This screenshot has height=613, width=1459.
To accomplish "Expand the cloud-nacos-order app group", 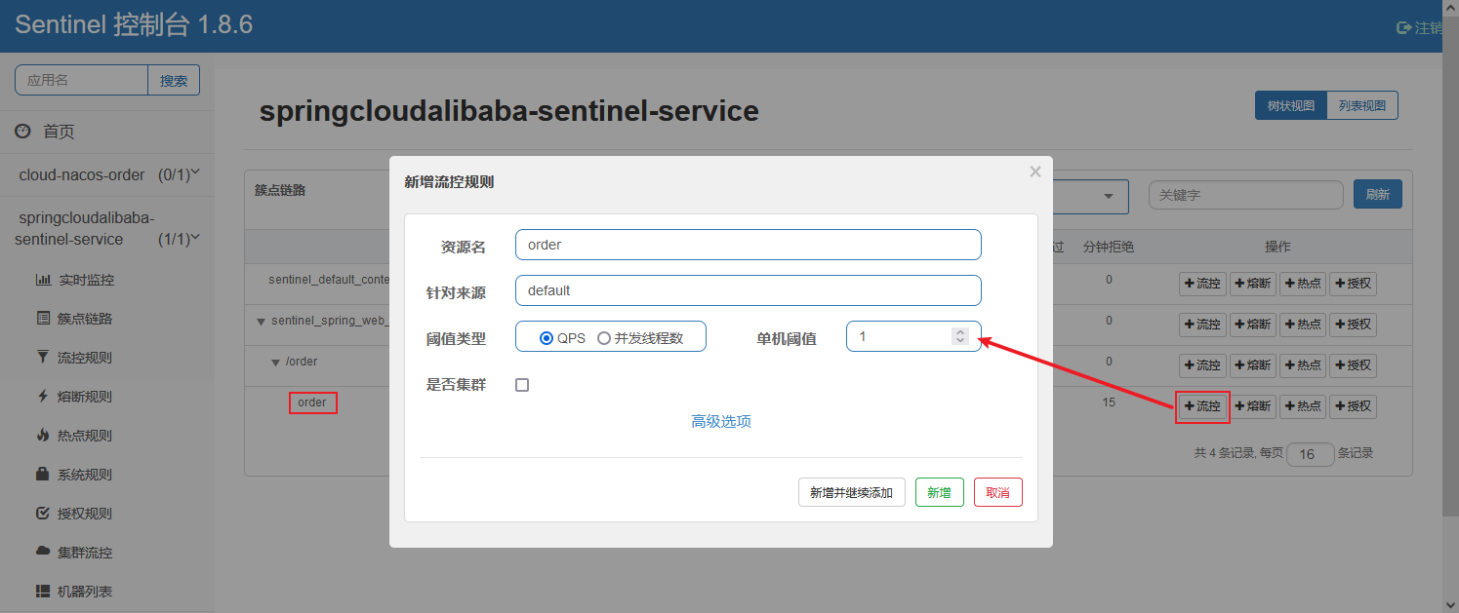I will [195, 173].
